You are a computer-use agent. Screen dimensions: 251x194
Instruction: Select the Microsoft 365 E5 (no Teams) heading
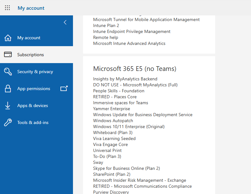[135, 69]
